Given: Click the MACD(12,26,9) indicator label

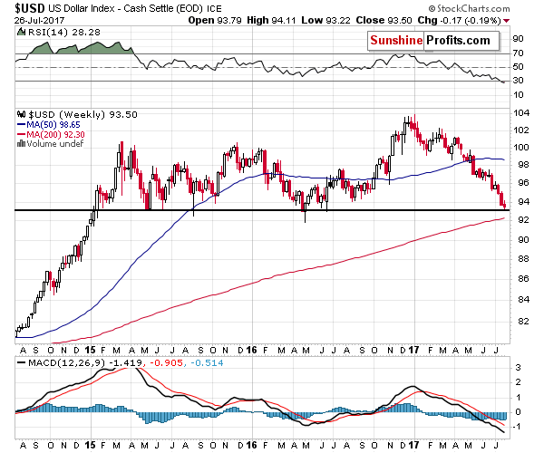Looking at the screenshot, I should 67,363.
